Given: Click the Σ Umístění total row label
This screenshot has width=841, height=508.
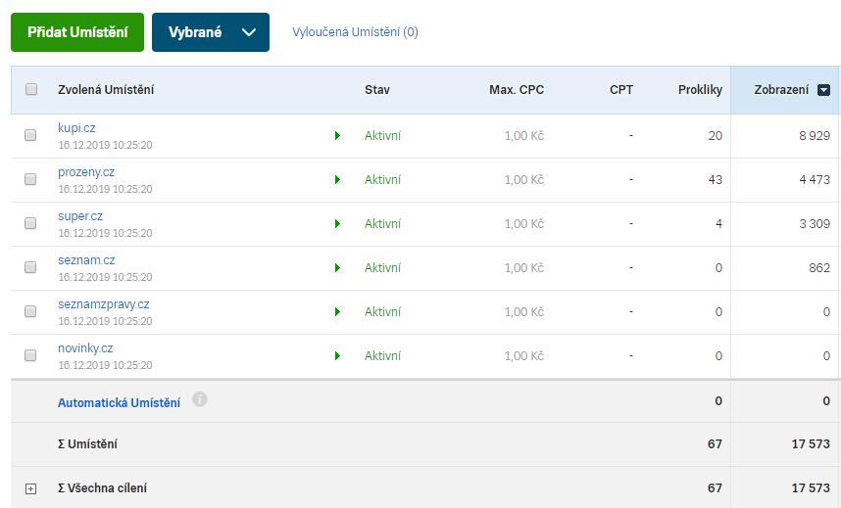Looking at the screenshot, I should pos(87,443).
